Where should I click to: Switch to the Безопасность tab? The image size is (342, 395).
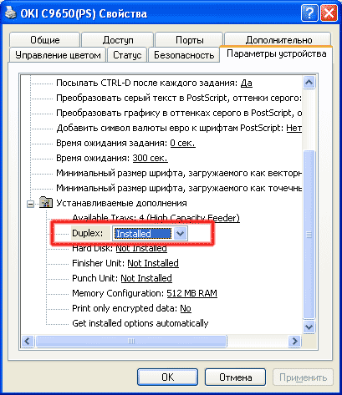click(184, 55)
